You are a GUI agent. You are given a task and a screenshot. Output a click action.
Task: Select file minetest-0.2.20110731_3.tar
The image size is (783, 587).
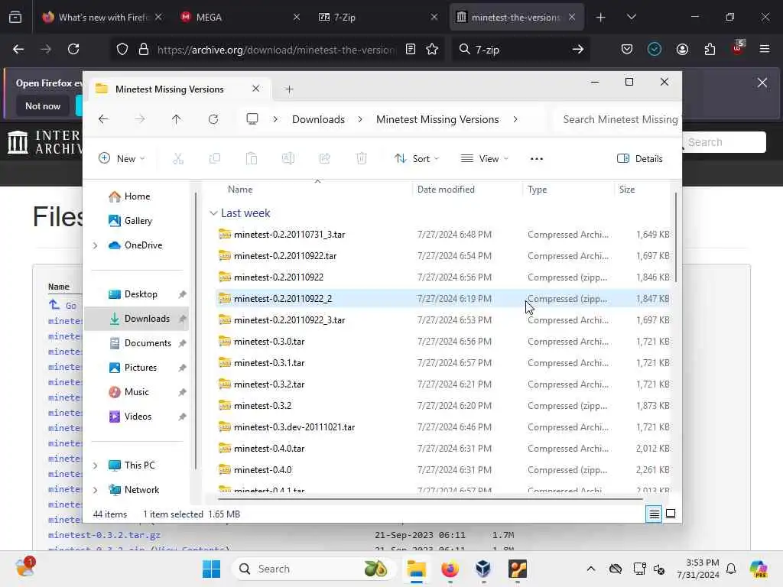[x=443, y=234]
